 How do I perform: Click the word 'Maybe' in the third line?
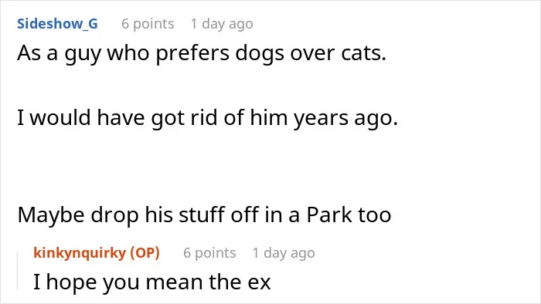pyautogui.click(x=51, y=215)
